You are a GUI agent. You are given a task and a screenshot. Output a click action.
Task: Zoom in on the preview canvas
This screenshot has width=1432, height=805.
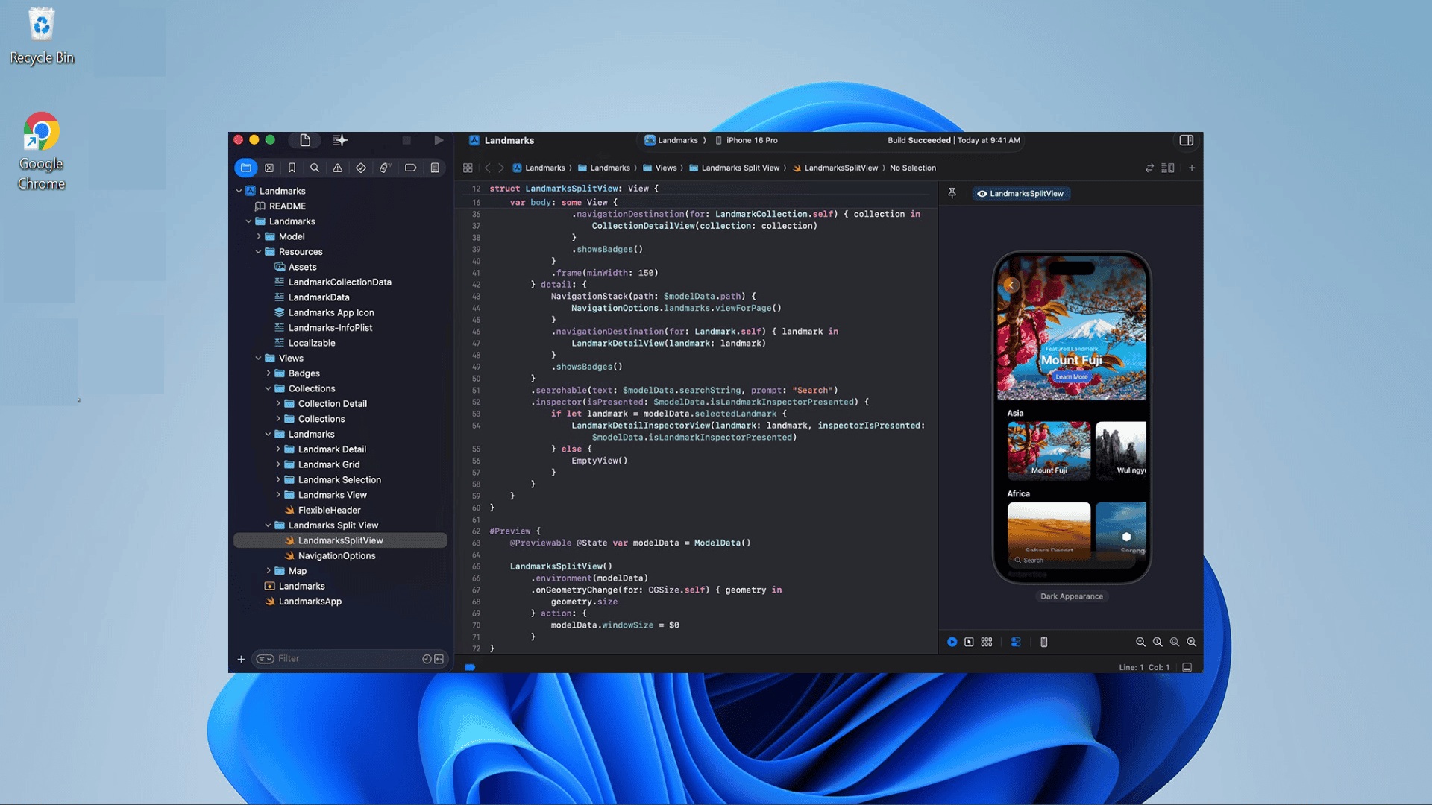pyautogui.click(x=1192, y=642)
